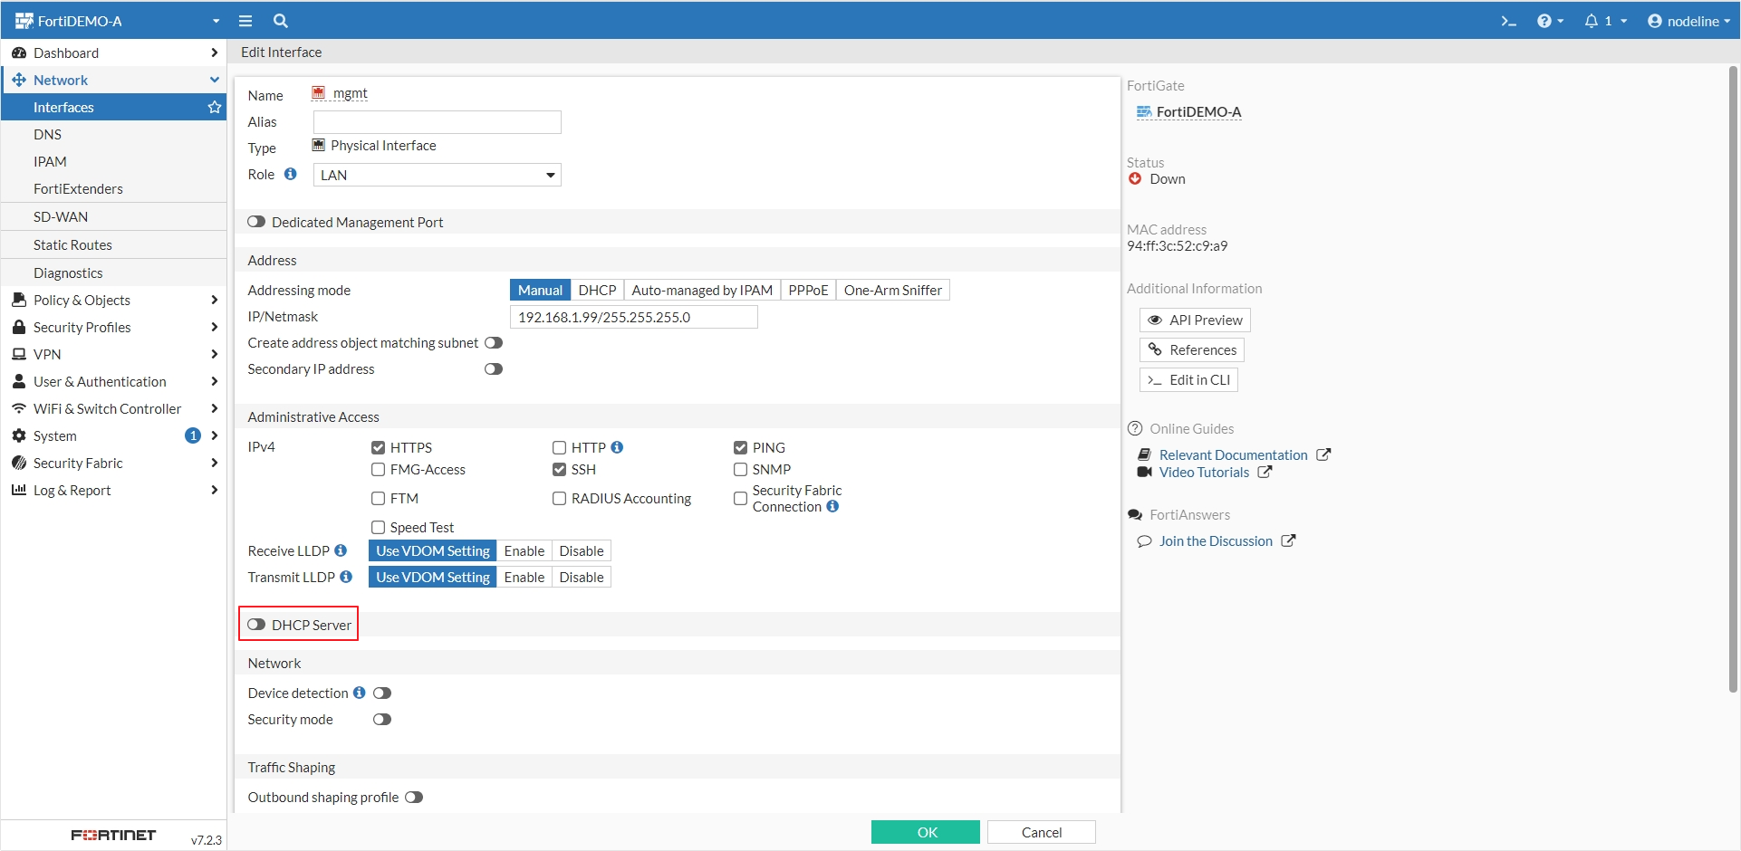The image size is (1741, 851).
Task: Click the HTTP info icon
Action: coord(617,447)
